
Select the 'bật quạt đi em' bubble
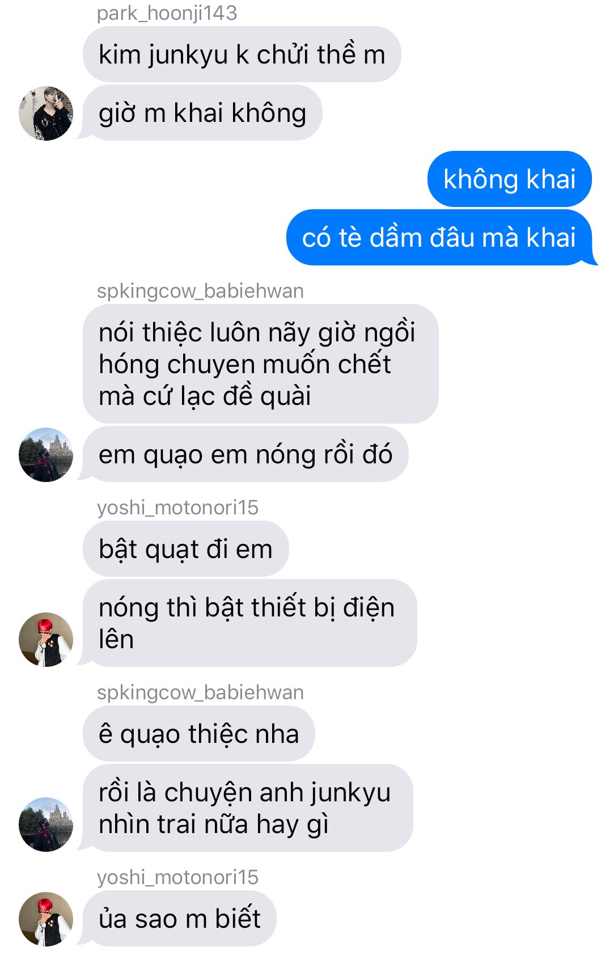click(186, 549)
